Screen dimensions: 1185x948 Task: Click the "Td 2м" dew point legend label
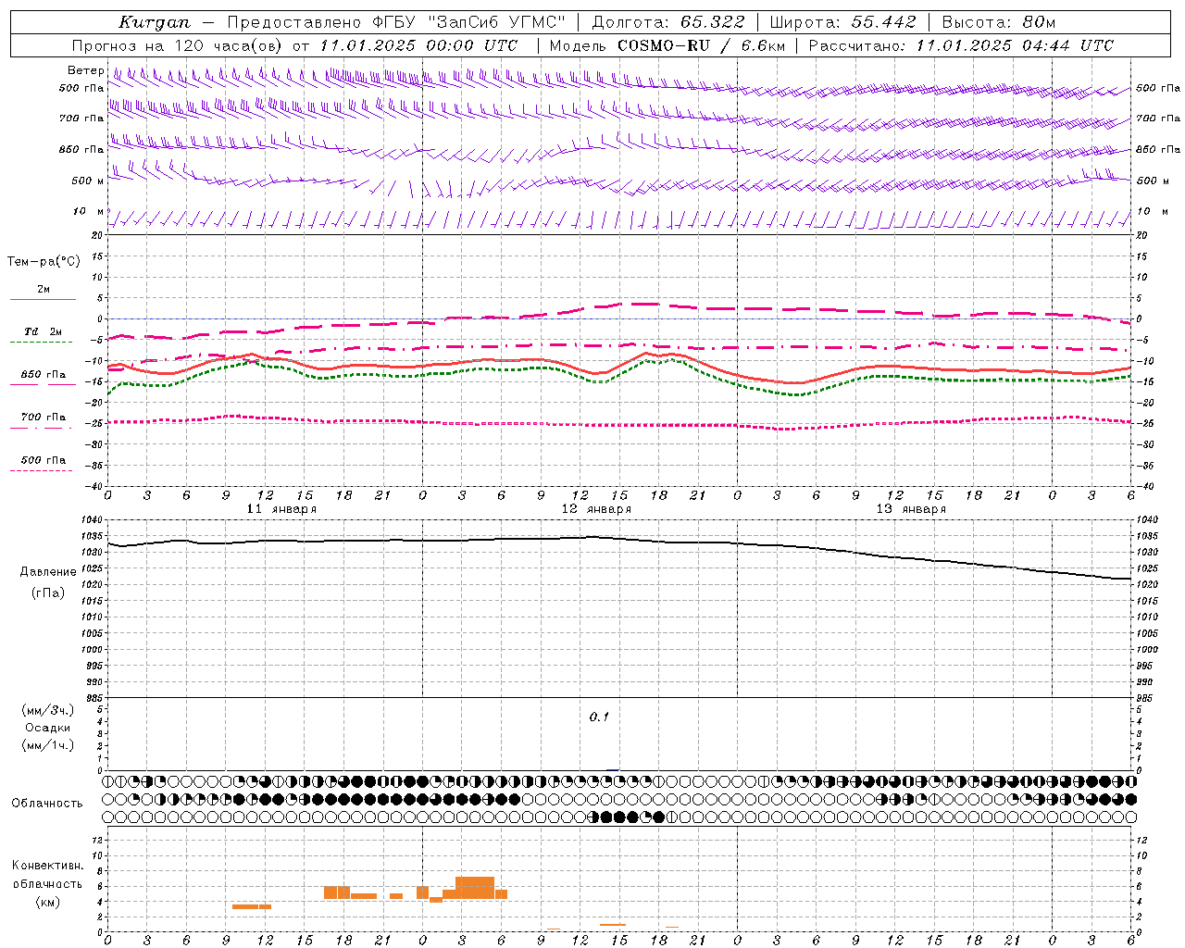point(44,331)
